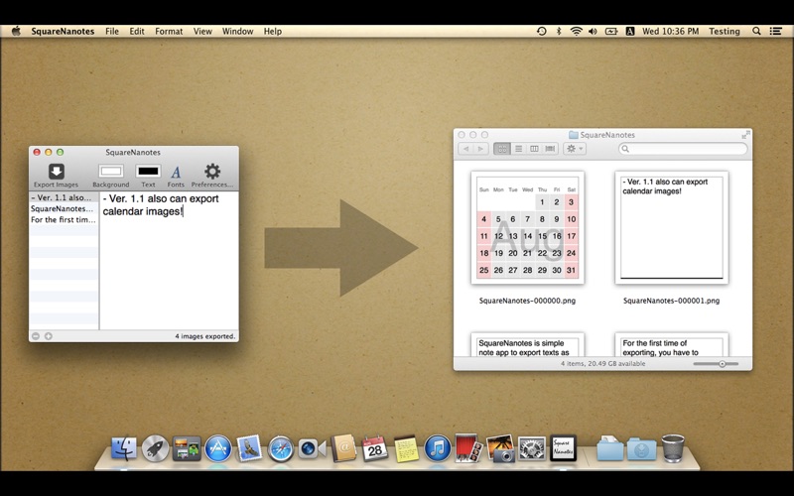The height and width of the screenshot is (496, 794).
Task: Click file name SquareNanotes-000000.png
Action: [527, 301]
